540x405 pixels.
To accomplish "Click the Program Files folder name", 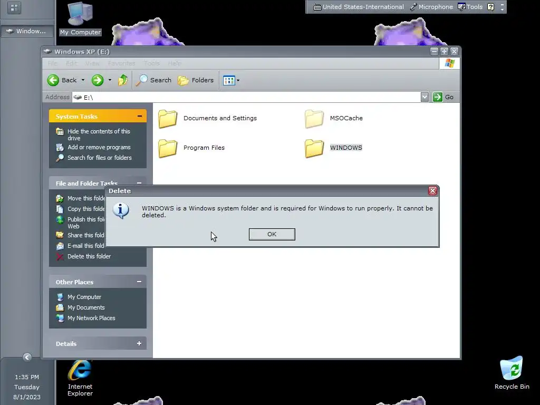I will click(204, 148).
